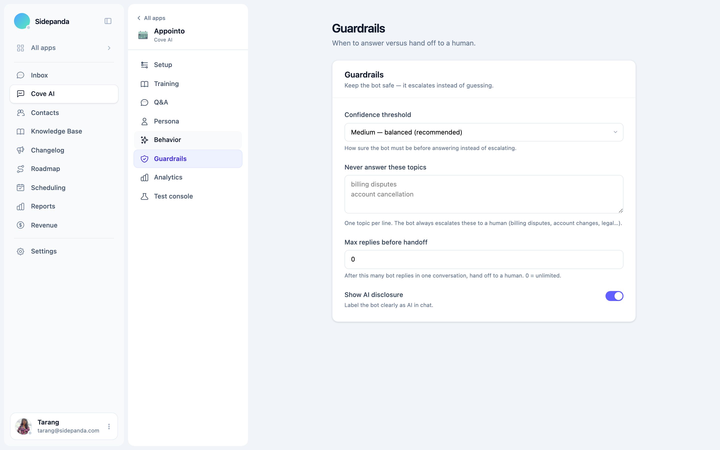720x450 pixels.
Task: Click the Inbox chat bubble icon
Action: click(20, 75)
